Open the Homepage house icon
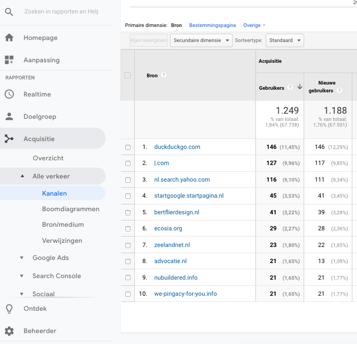The image size is (357, 344). [9, 37]
